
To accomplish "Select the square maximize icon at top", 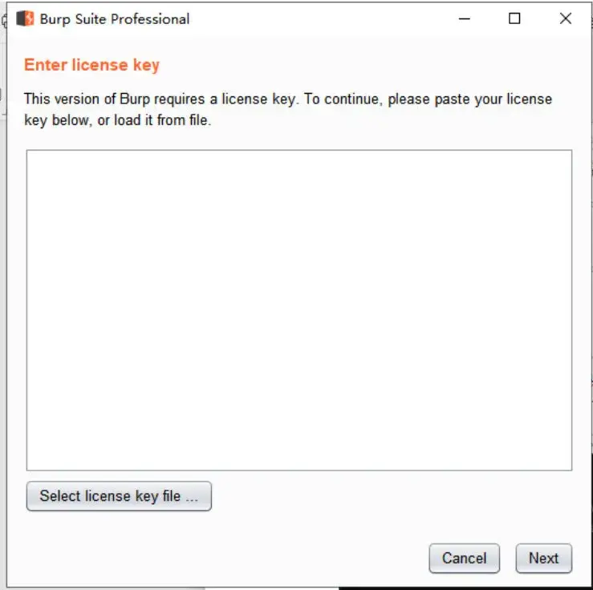I will (x=514, y=18).
